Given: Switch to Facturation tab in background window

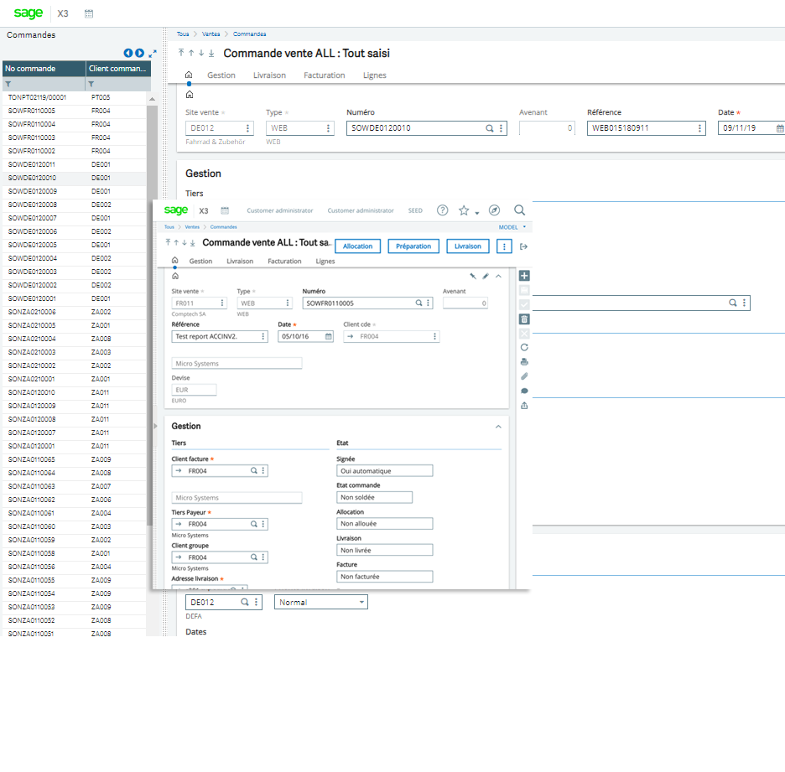Looking at the screenshot, I should pyautogui.click(x=325, y=75).
